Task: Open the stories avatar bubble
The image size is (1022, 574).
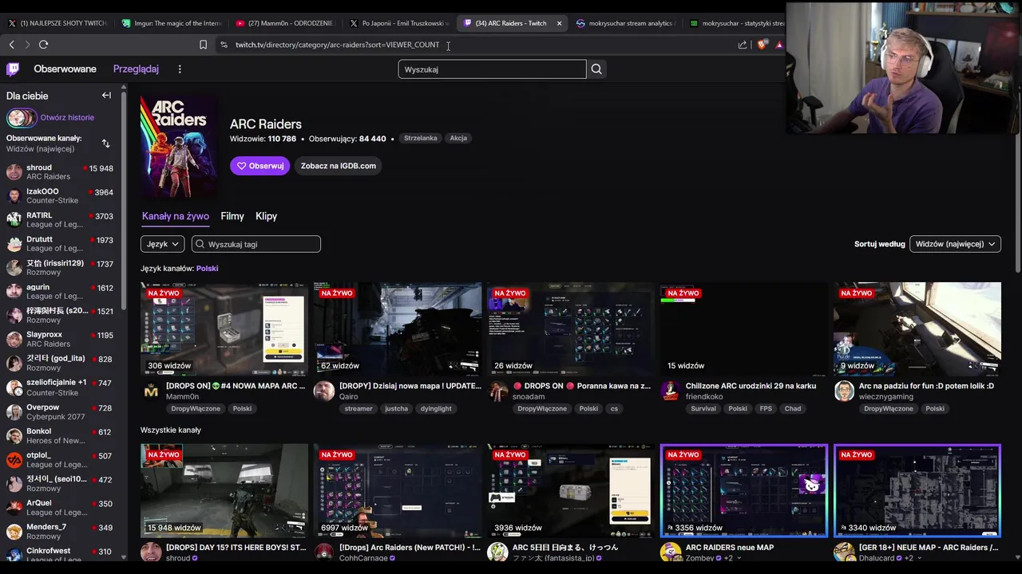Action: (22, 118)
